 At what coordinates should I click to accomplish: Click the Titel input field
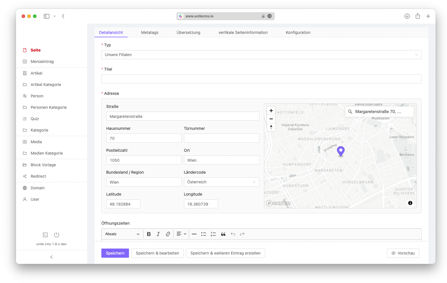tap(261, 79)
